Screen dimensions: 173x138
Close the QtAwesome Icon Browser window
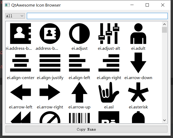pyautogui.click(x=163, y=5)
